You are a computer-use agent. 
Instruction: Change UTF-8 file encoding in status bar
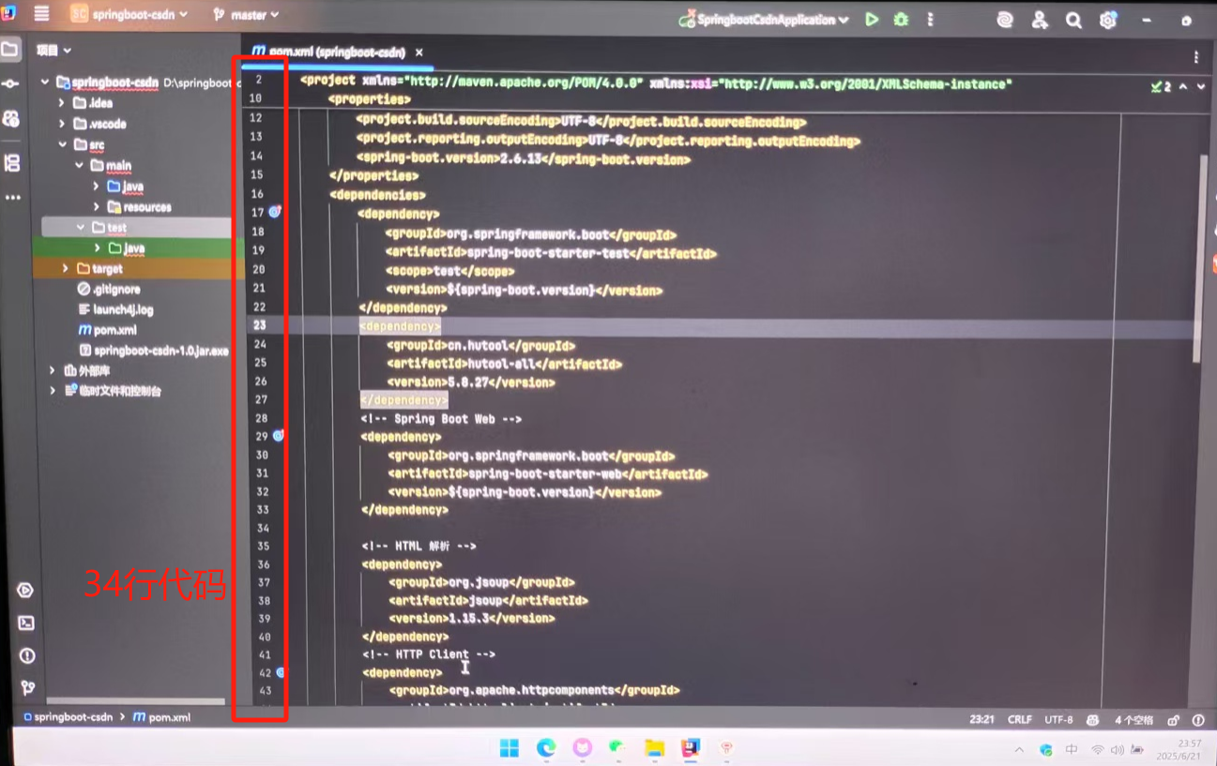1058,720
